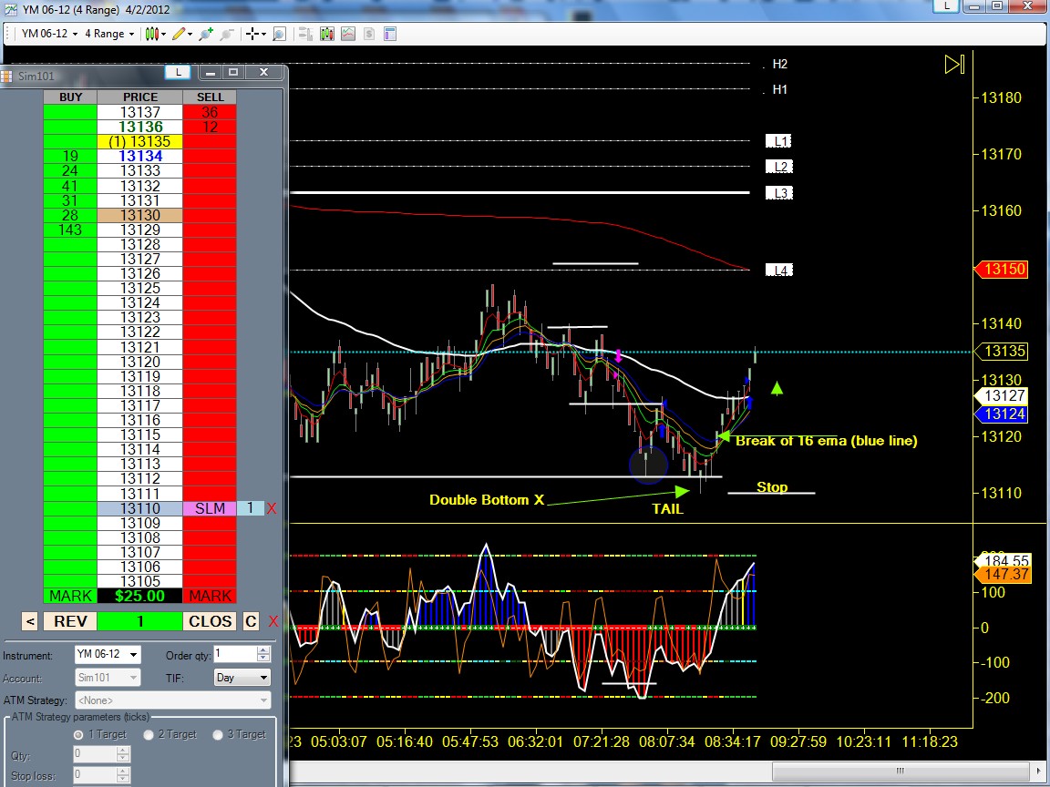
Task: Click the REV reverse position button
Action: (70, 621)
